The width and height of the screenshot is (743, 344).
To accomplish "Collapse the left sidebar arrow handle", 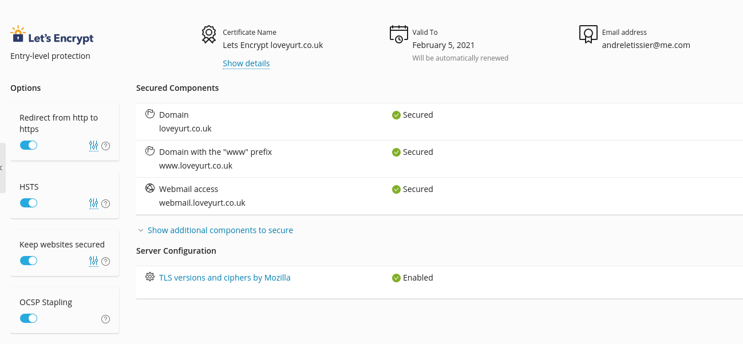I will pos(2,168).
